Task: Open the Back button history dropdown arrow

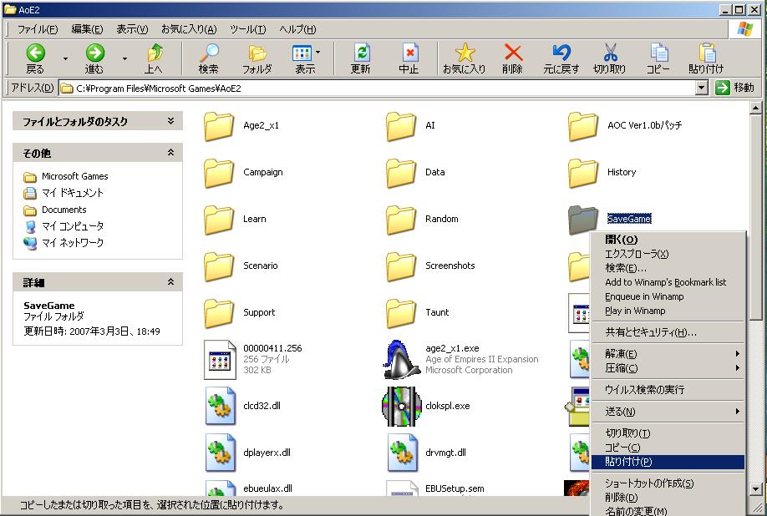Action: (x=65, y=58)
